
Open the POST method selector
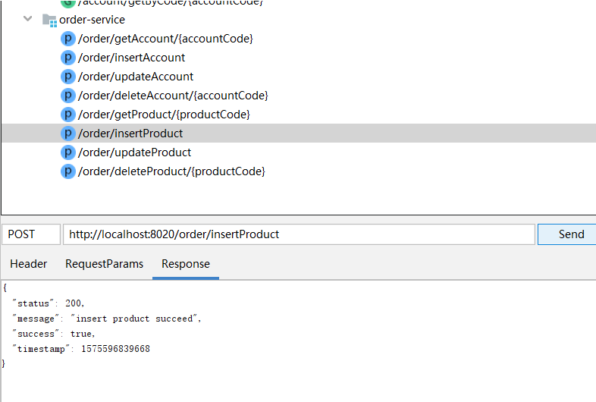pyautogui.click(x=30, y=234)
